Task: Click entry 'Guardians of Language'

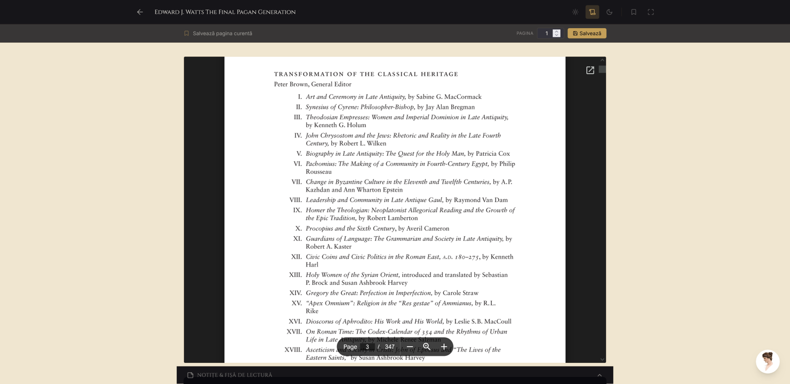Action: pyautogui.click(x=409, y=243)
